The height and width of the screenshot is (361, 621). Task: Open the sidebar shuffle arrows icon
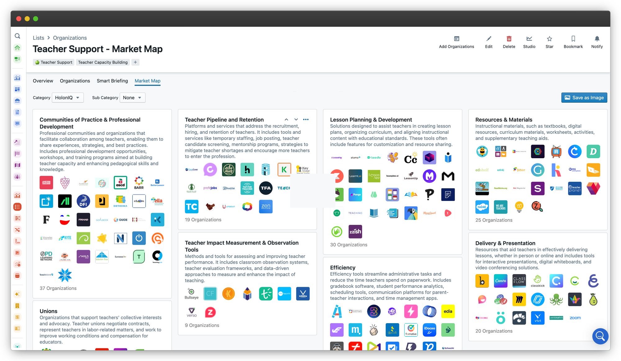click(17, 230)
